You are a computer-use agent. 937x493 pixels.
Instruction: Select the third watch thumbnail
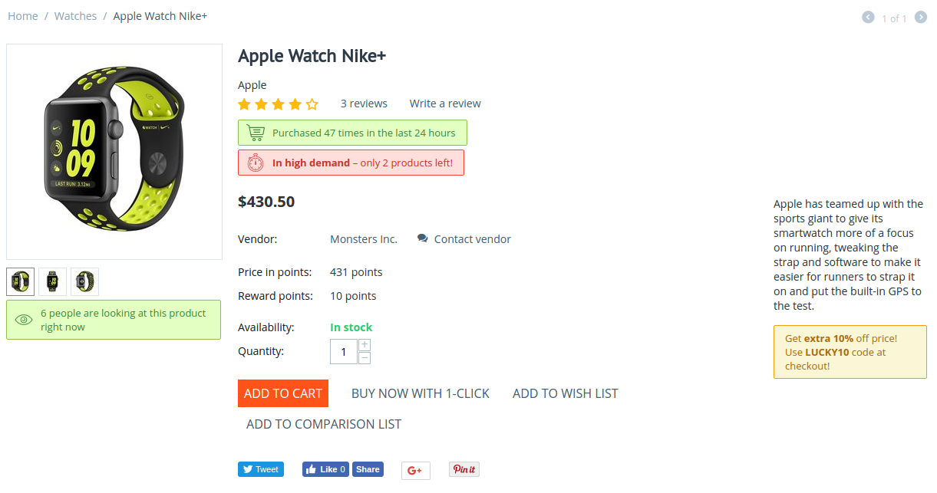85,281
